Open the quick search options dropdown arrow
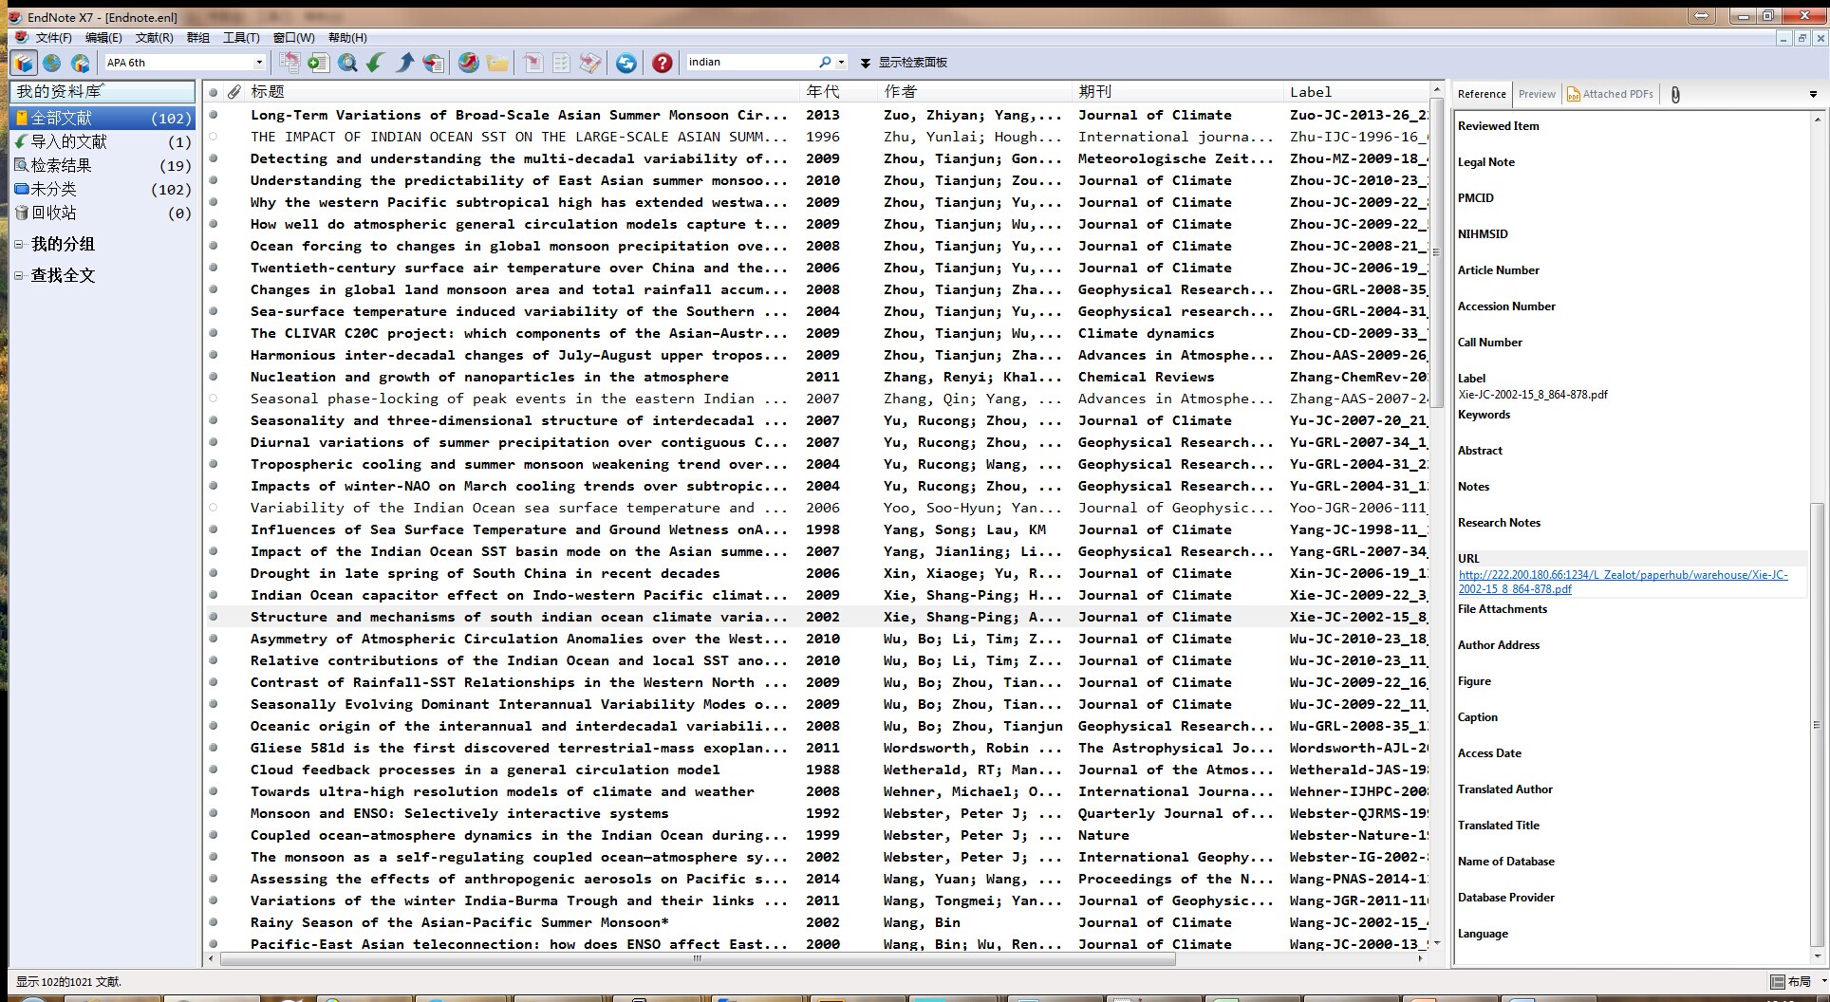Image resolution: width=1830 pixels, height=1002 pixels. tap(841, 63)
